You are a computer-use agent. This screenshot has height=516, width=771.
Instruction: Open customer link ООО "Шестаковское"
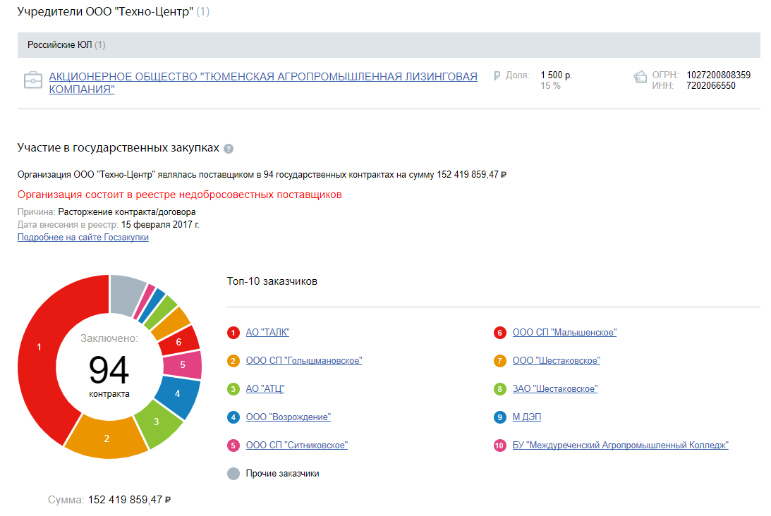[x=556, y=361]
